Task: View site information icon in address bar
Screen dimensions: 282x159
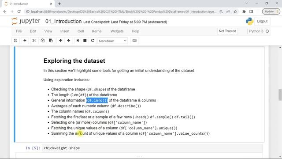Action: [28, 11]
